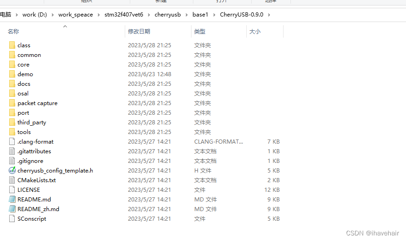Select the port folder icon
The width and height of the screenshot is (406, 240).
click(x=12, y=112)
